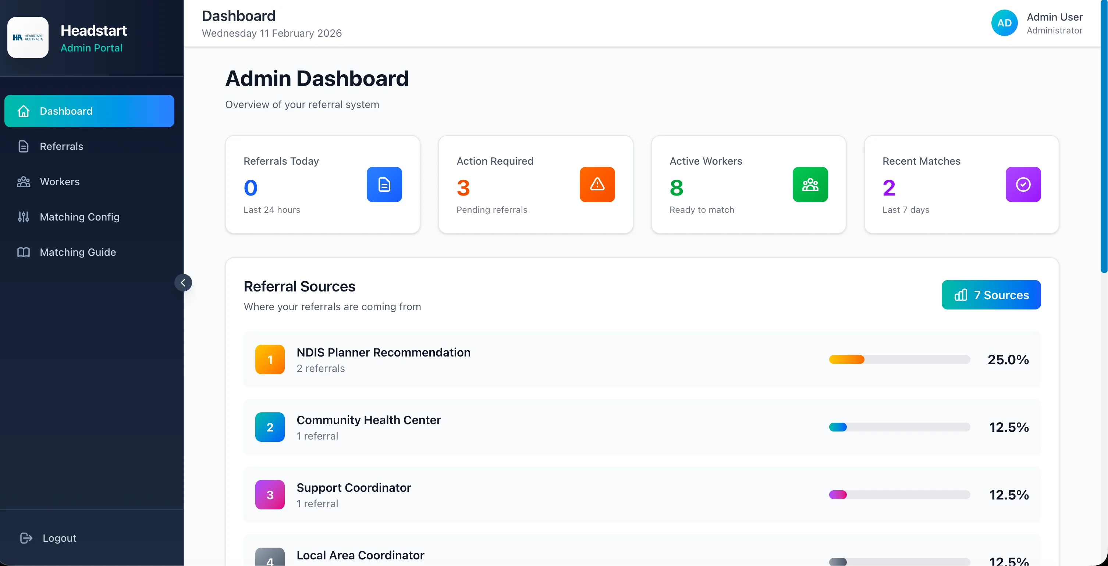
Task: Click the orange warning icon in Action Required
Action: (597, 185)
